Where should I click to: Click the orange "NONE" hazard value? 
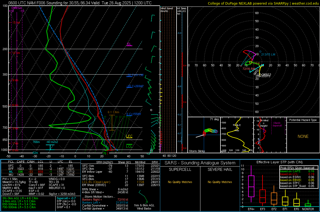point(303,136)
